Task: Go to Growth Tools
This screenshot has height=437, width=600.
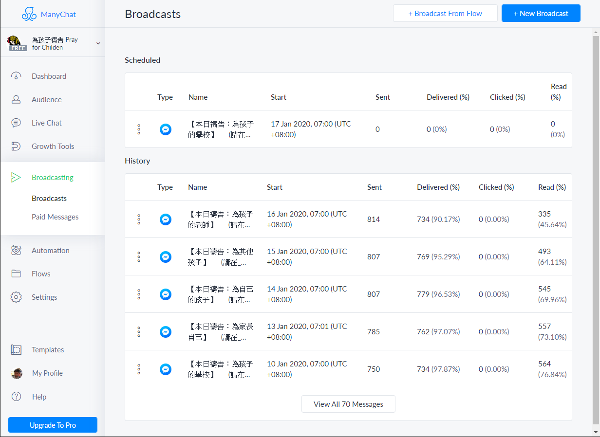Action: coord(53,146)
